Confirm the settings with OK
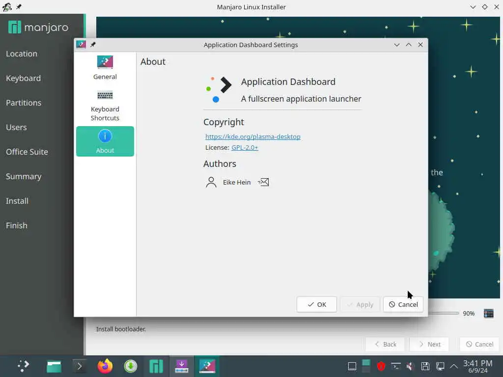The image size is (503, 377). (x=317, y=304)
